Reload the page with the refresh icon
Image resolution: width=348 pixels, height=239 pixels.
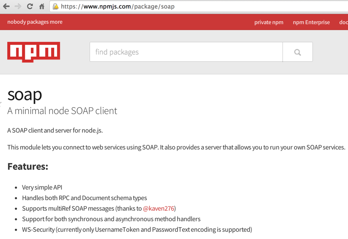click(30, 6)
